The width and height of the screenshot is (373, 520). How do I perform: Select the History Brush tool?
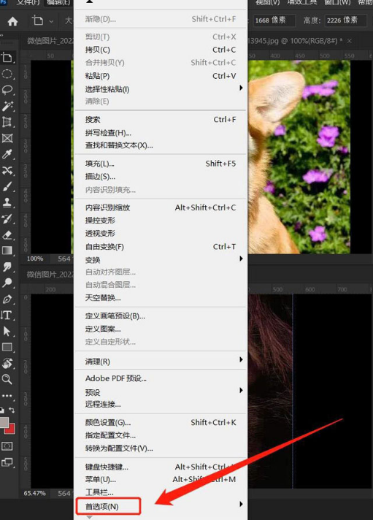tap(7, 218)
